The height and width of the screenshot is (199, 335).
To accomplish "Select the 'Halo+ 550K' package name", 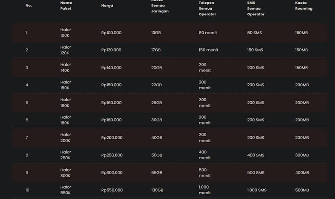I will 65,190.
